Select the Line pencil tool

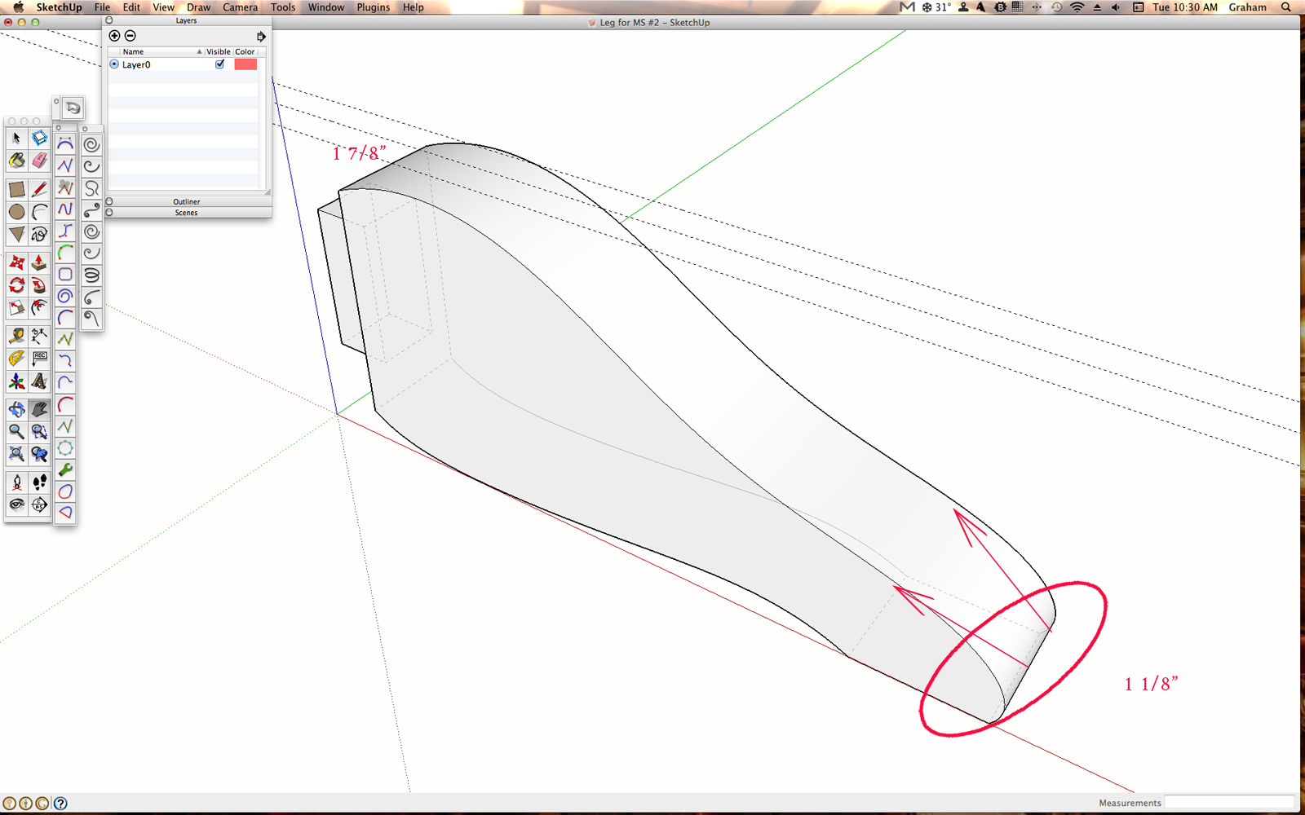tap(39, 190)
